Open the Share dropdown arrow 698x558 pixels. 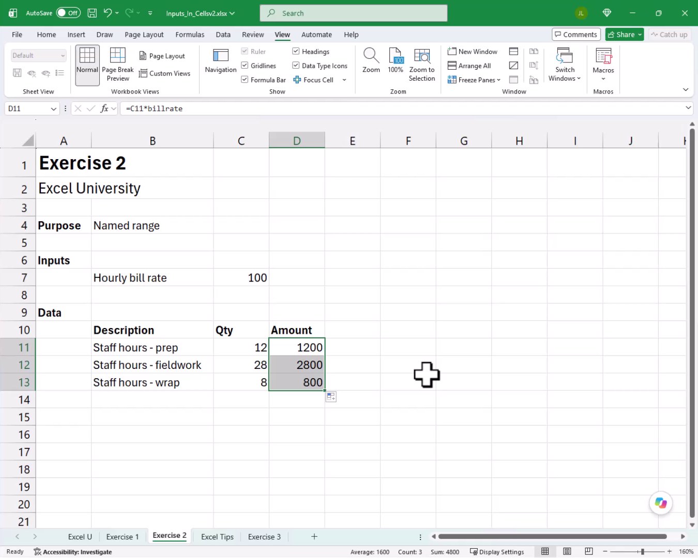click(640, 35)
